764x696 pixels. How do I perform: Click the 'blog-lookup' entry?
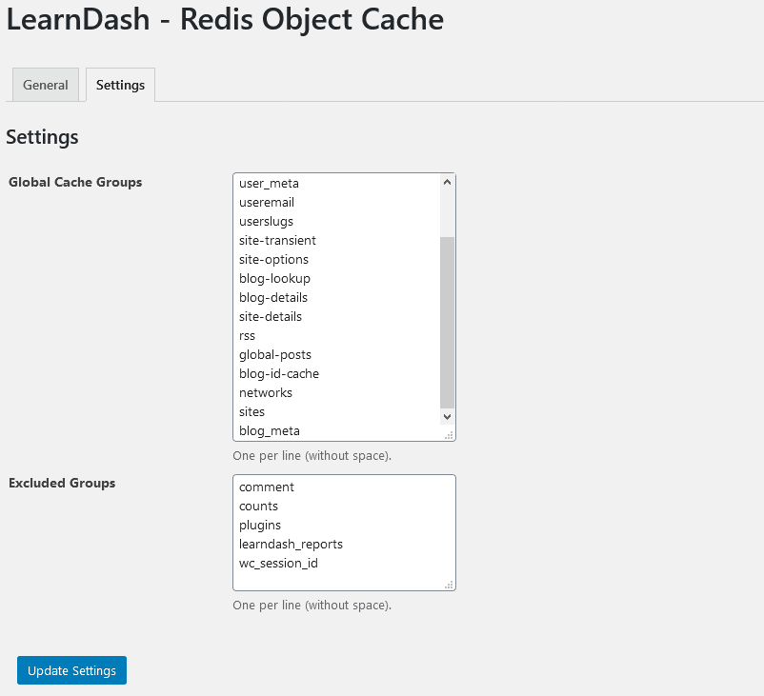point(274,279)
